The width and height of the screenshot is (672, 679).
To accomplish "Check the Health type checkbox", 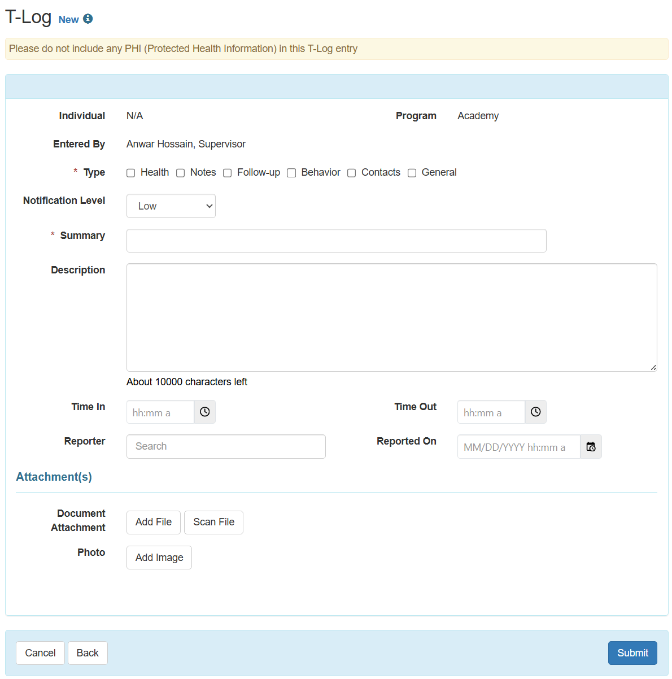I will click(131, 173).
